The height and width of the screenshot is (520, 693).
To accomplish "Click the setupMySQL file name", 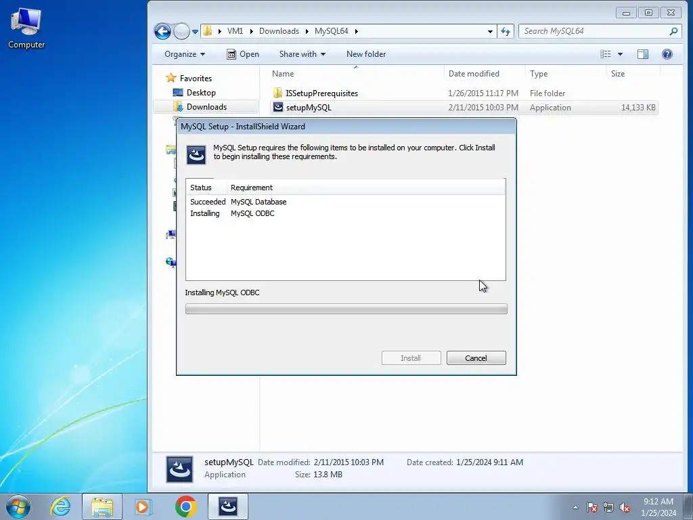I will (x=309, y=108).
